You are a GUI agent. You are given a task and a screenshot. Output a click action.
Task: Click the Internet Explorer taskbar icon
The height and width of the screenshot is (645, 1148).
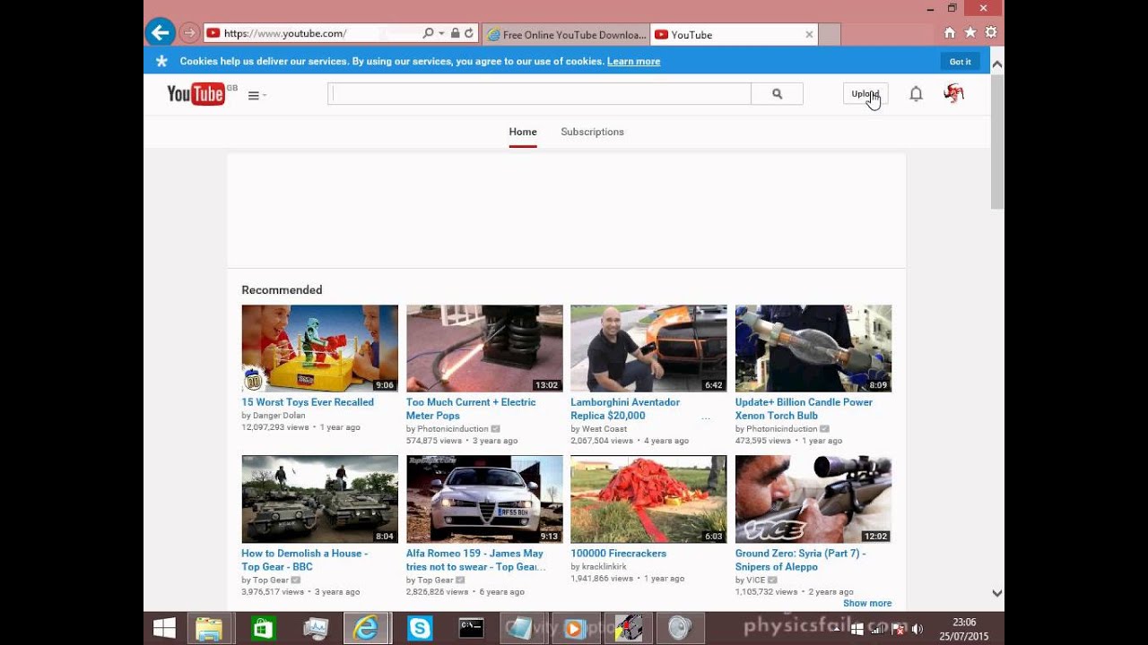[366, 628]
